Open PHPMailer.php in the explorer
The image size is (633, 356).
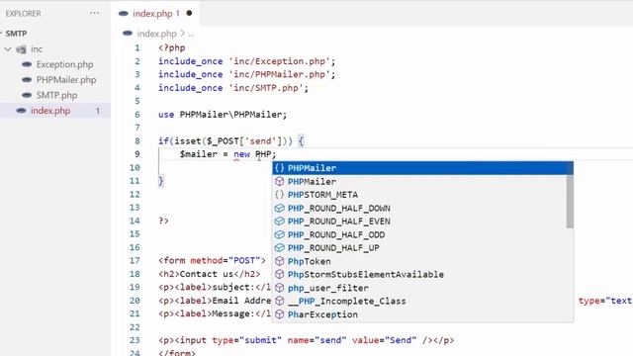[66, 80]
